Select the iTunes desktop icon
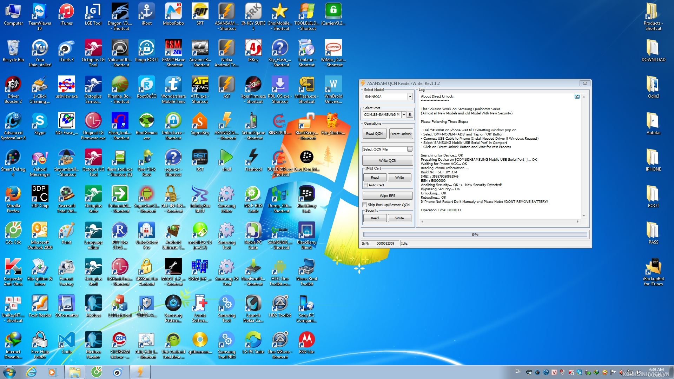This screenshot has height=379, width=674. pyautogui.click(x=66, y=14)
